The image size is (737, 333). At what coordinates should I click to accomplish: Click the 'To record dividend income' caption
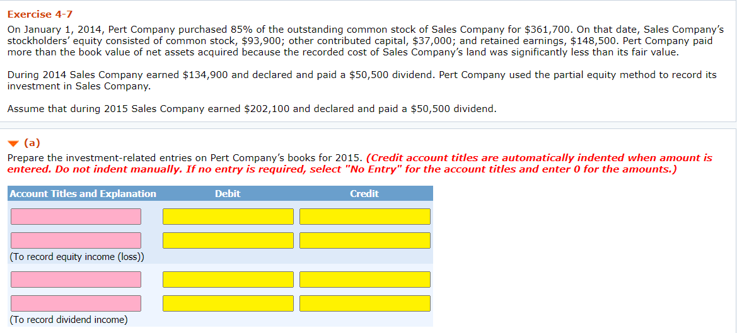coord(69,320)
